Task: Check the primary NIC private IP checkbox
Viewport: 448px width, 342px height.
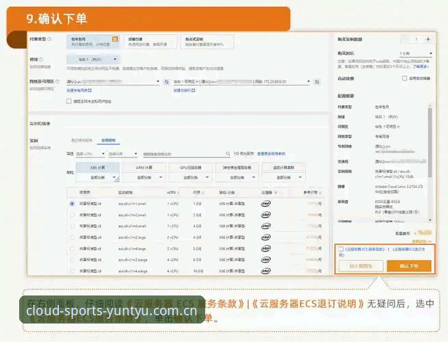Action: click(69, 101)
